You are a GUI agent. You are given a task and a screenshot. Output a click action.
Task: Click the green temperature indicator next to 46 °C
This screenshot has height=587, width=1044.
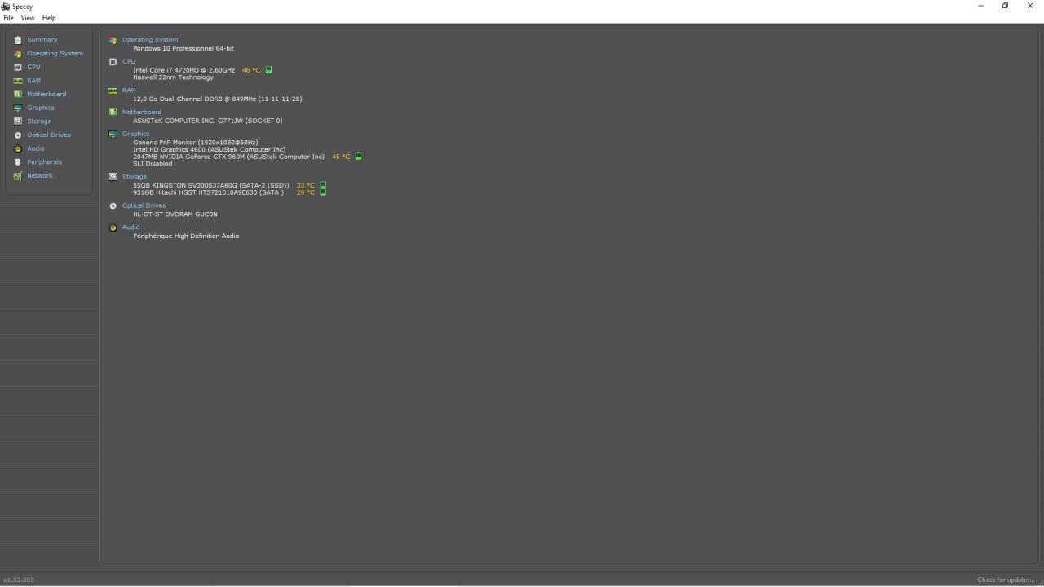[x=268, y=70]
